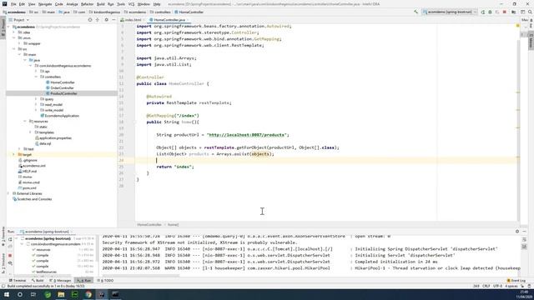Viewport: 534px width, 300px height.
Task: Click HomeController breadcrumb below the editor
Action: pyautogui.click(x=149, y=224)
